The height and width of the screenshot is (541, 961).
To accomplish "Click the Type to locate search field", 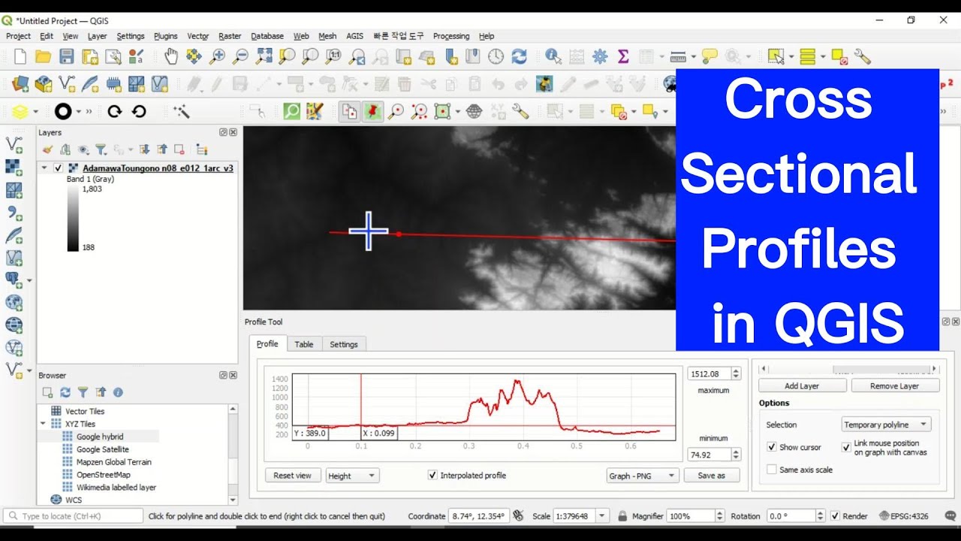I will click(73, 516).
